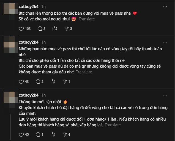Open more options on third post
Viewport: 175px width, 141px height.
click(165, 95)
